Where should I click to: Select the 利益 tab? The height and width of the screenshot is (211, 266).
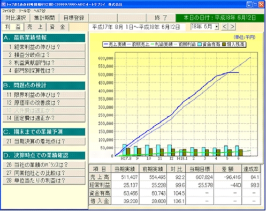click(13, 27)
